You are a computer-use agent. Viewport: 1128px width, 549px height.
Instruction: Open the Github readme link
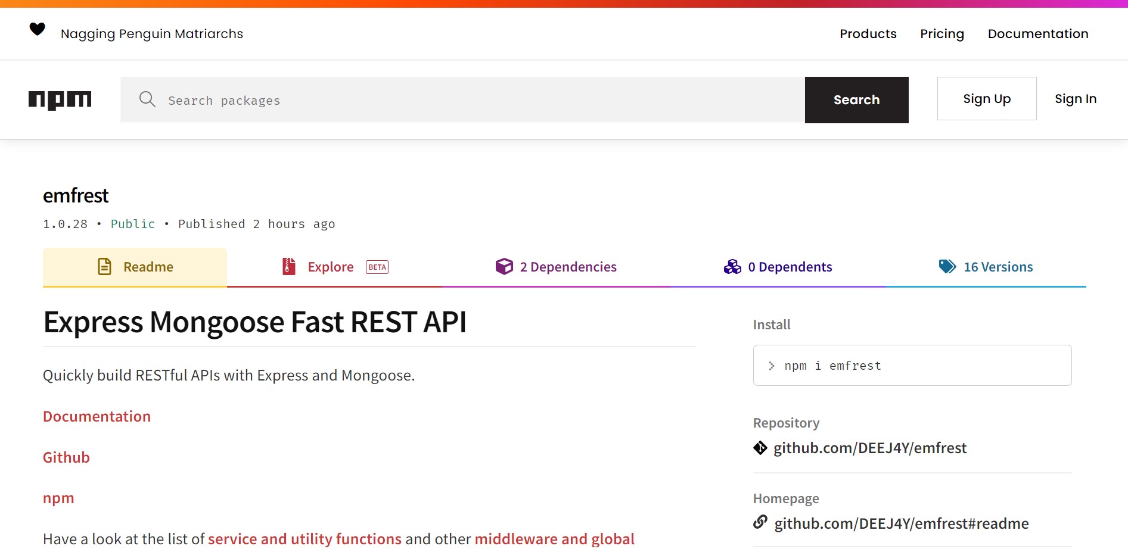coord(66,457)
